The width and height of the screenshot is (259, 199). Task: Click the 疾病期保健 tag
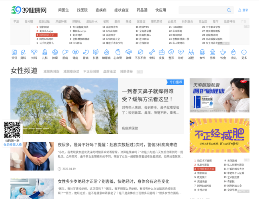pos(130,128)
